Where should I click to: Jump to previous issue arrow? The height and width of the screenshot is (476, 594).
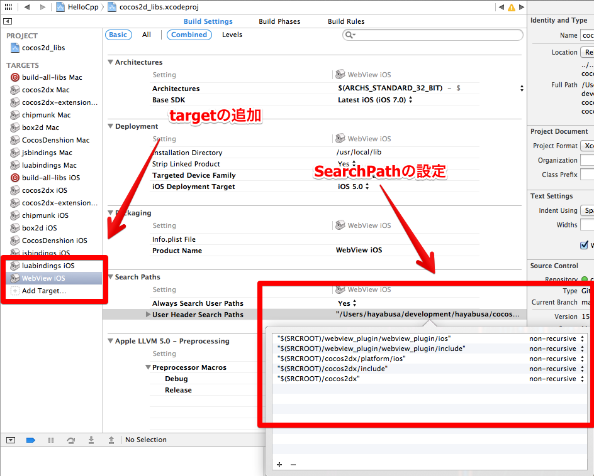[502, 7]
